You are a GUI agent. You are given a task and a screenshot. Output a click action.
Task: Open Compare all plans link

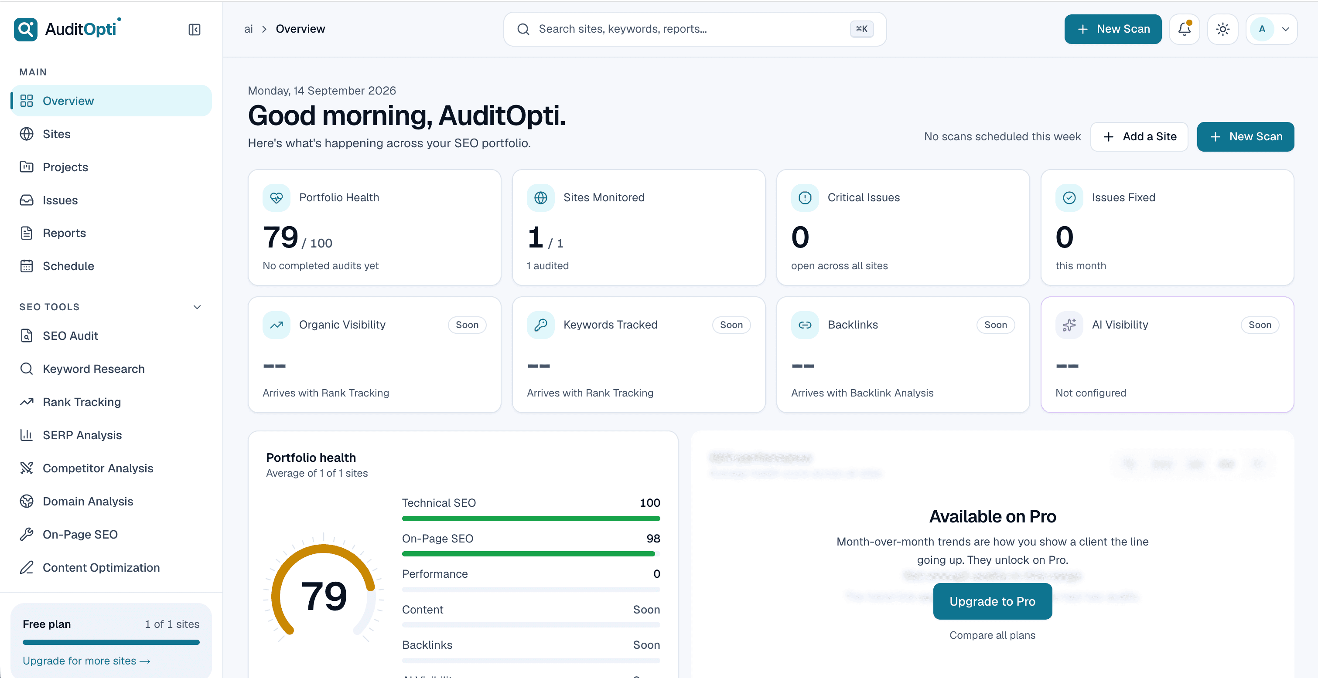pos(993,636)
